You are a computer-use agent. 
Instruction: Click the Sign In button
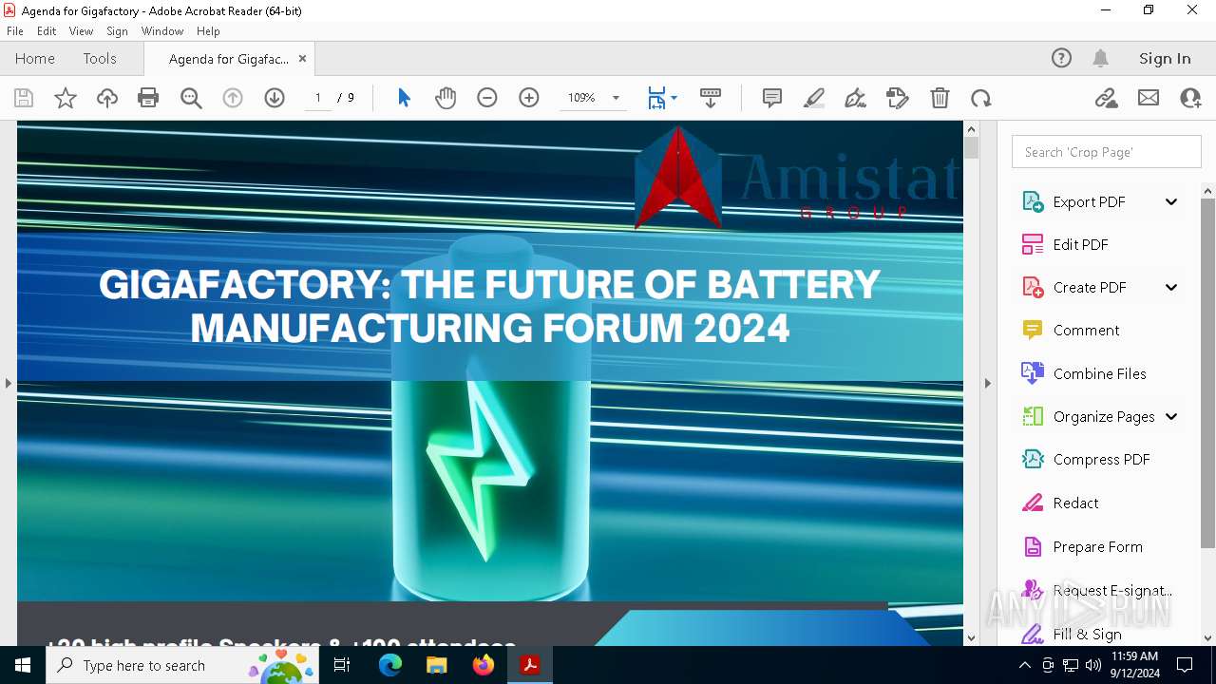(1165, 58)
